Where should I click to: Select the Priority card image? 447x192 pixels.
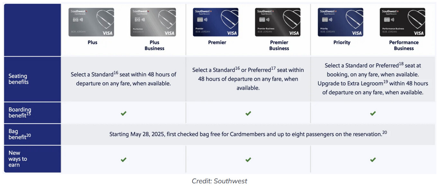pos(340,22)
